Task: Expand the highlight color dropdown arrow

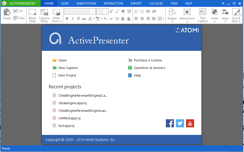Action: [102, 19]
